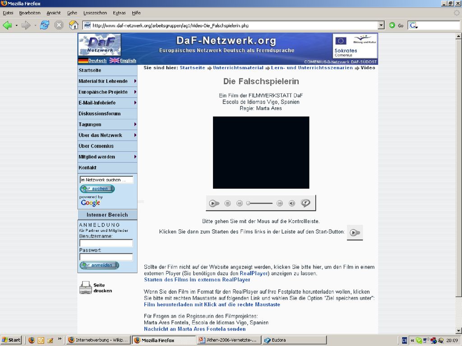Viewport: 462px width, 346px height.
Task: Open the Hilfe menu
Action: point(136,13)
